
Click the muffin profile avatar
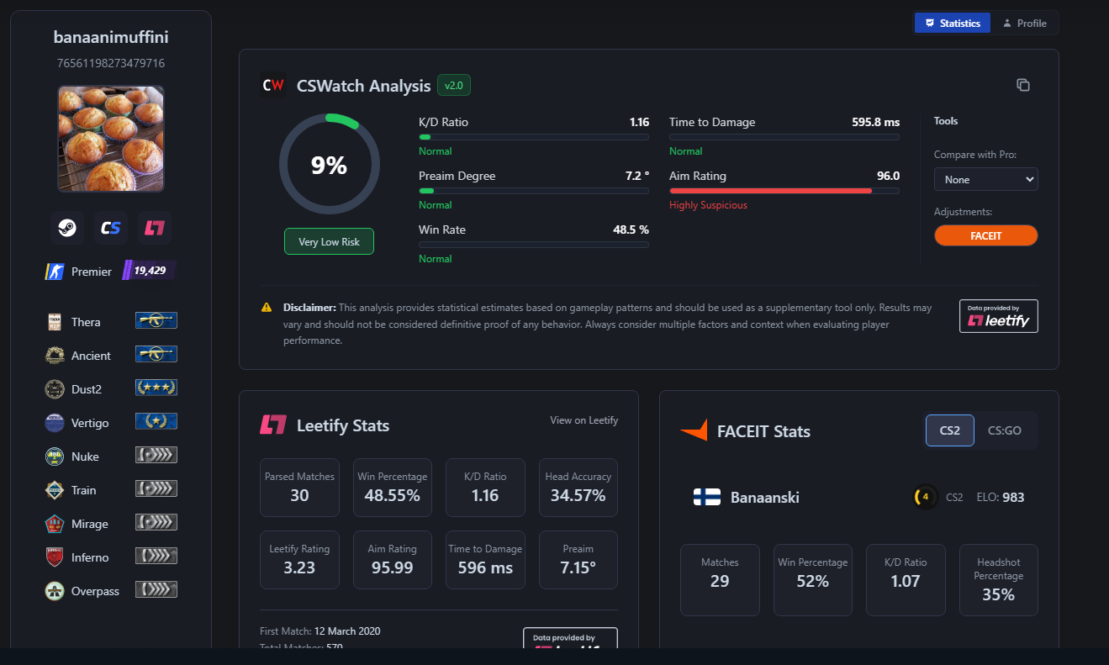coord(111,139)
